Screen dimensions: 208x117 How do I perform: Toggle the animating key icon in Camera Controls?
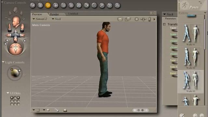[x=8, y=19]
